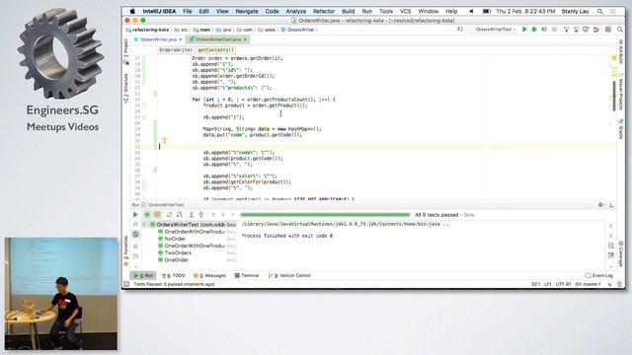Viewport: 632px width, 355px height.
Task: Open the Terminal tool window
Action: click(x=247, y=276)
